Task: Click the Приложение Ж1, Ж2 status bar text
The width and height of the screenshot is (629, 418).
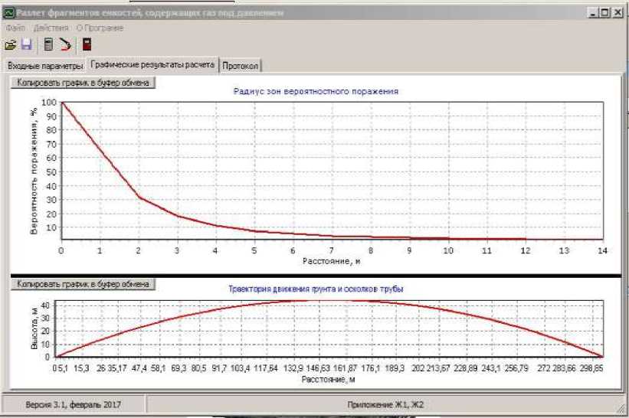Action: [385, 405]
